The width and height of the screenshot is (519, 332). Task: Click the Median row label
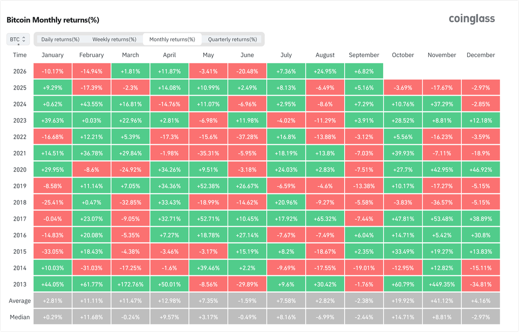pos(20,317)
